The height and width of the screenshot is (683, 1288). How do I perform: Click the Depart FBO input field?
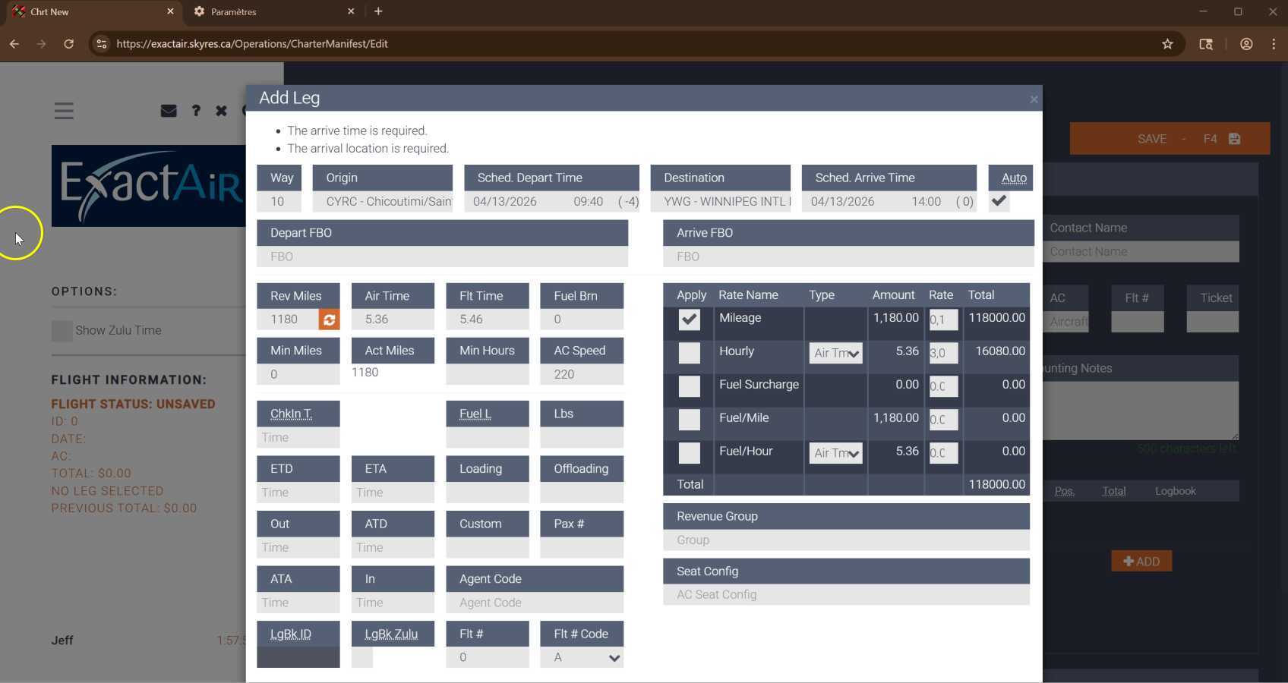[442, 257]
